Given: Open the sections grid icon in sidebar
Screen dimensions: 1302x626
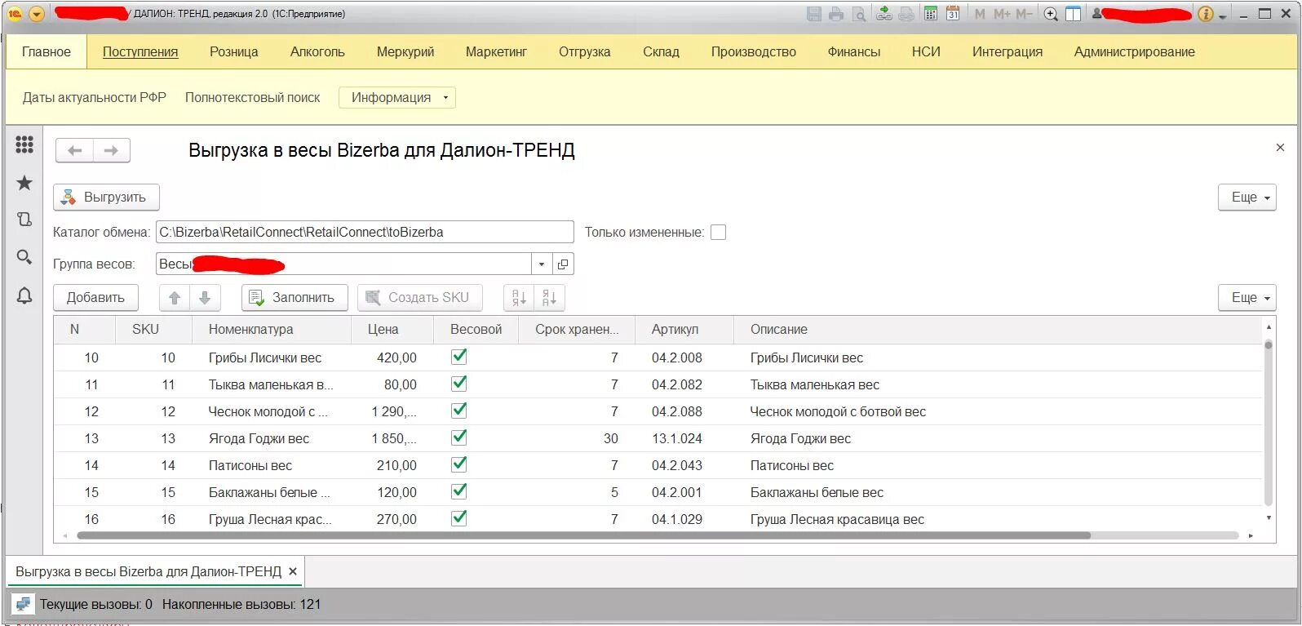Looking at the screenshot, I should pyautogui.click(x=24, y=144).
